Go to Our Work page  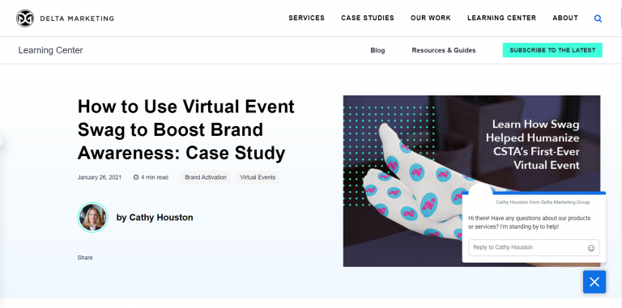point(430,18)
